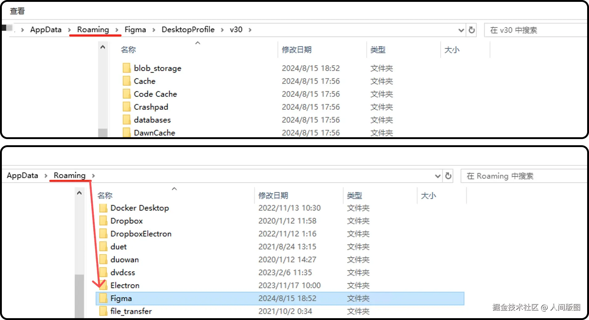Select dvdcss folder icon

[x=103, y=273]
